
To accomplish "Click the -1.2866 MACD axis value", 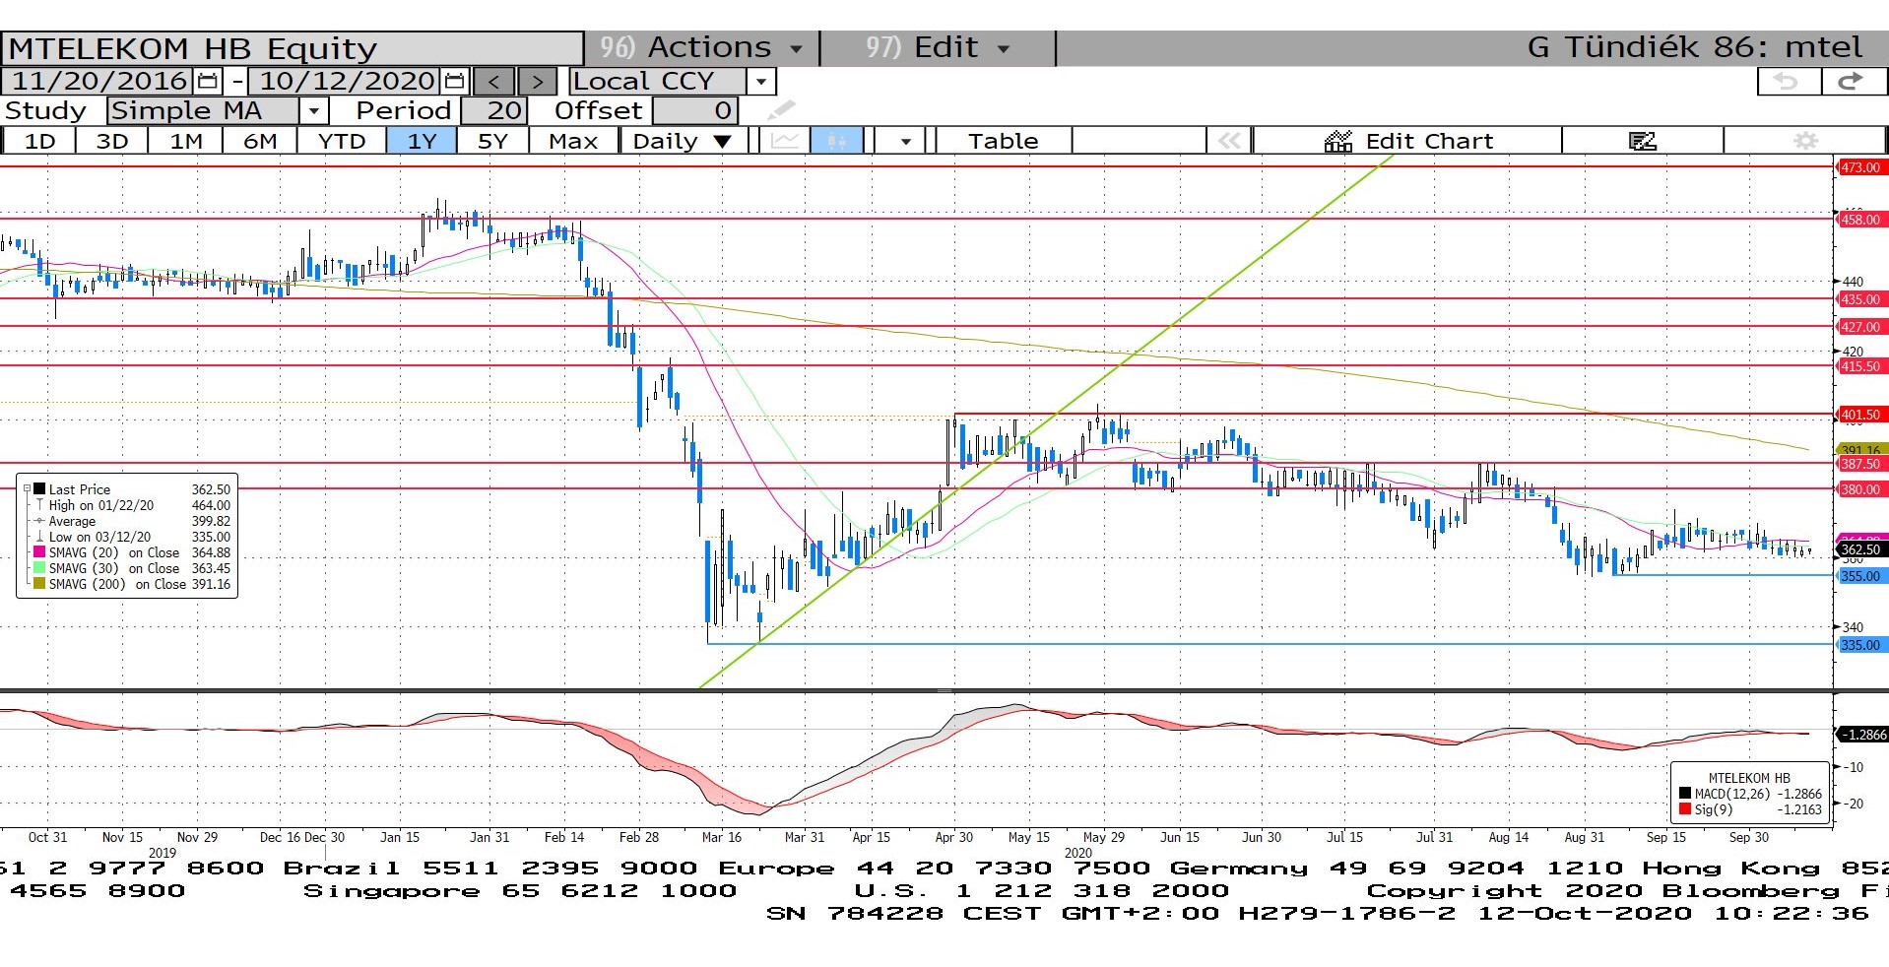I will click(x=1863, y=735).
